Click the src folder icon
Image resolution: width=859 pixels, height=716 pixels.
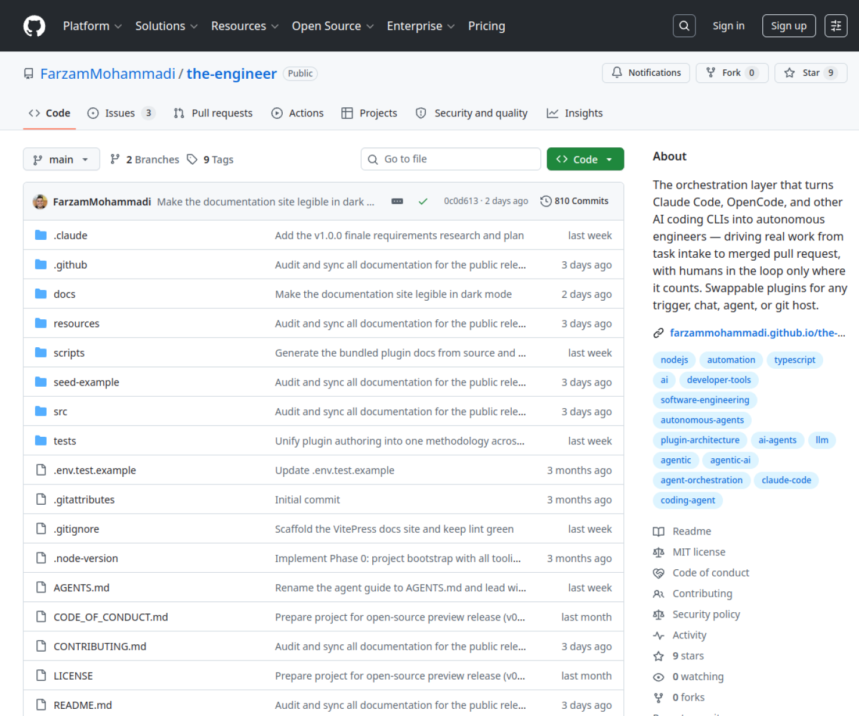coord(41,411)
